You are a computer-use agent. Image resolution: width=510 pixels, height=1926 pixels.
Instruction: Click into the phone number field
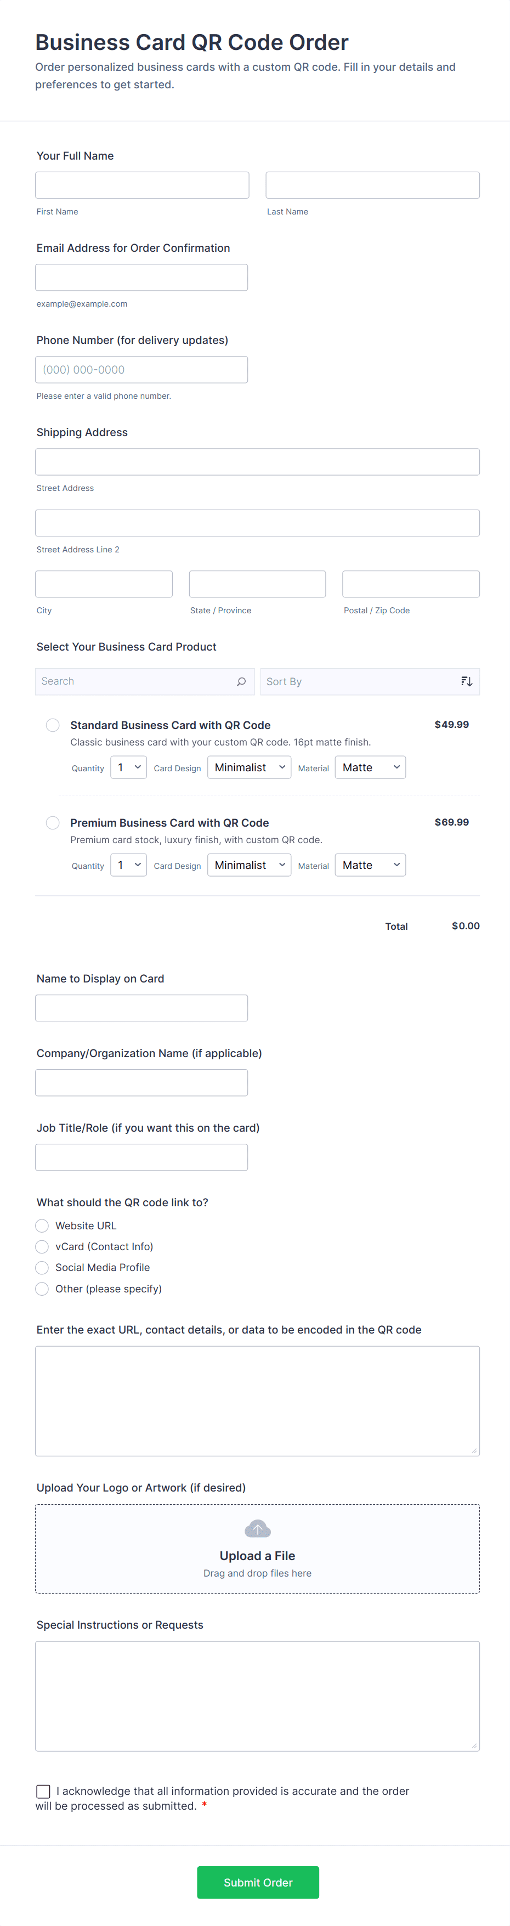point(141,369)
